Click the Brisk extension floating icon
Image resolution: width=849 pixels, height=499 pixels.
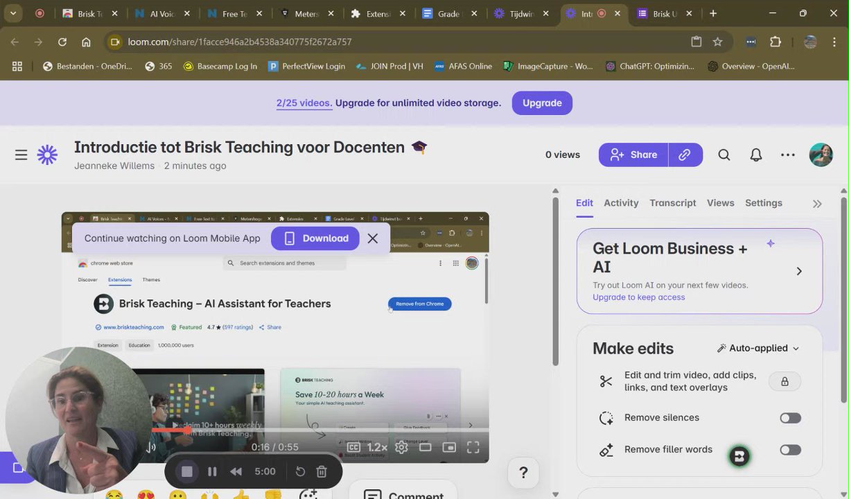pyautogui.click(x=739, y=456)
